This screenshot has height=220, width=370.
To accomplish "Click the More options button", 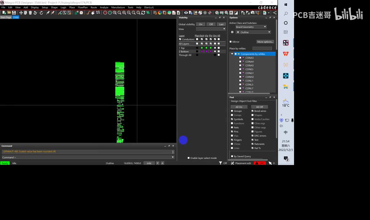I will (265, 42).
